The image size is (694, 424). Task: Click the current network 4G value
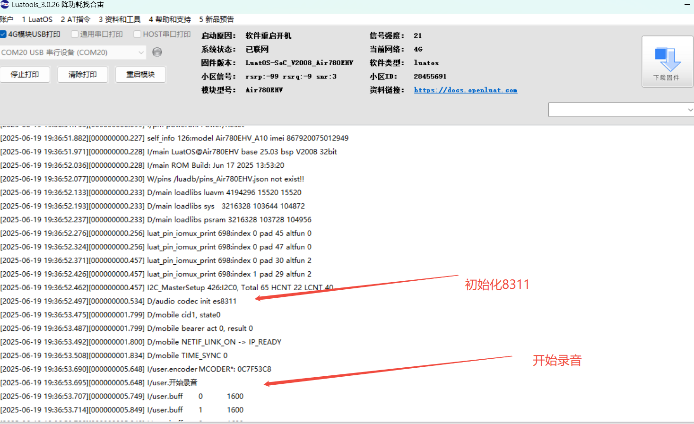[x=418, y=49]
